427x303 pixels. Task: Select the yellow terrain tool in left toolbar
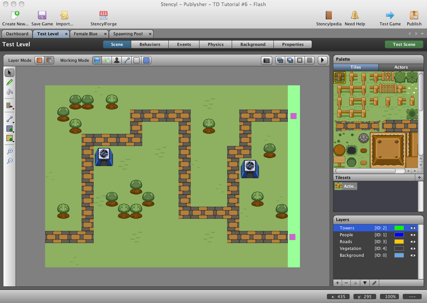[9, 138]
